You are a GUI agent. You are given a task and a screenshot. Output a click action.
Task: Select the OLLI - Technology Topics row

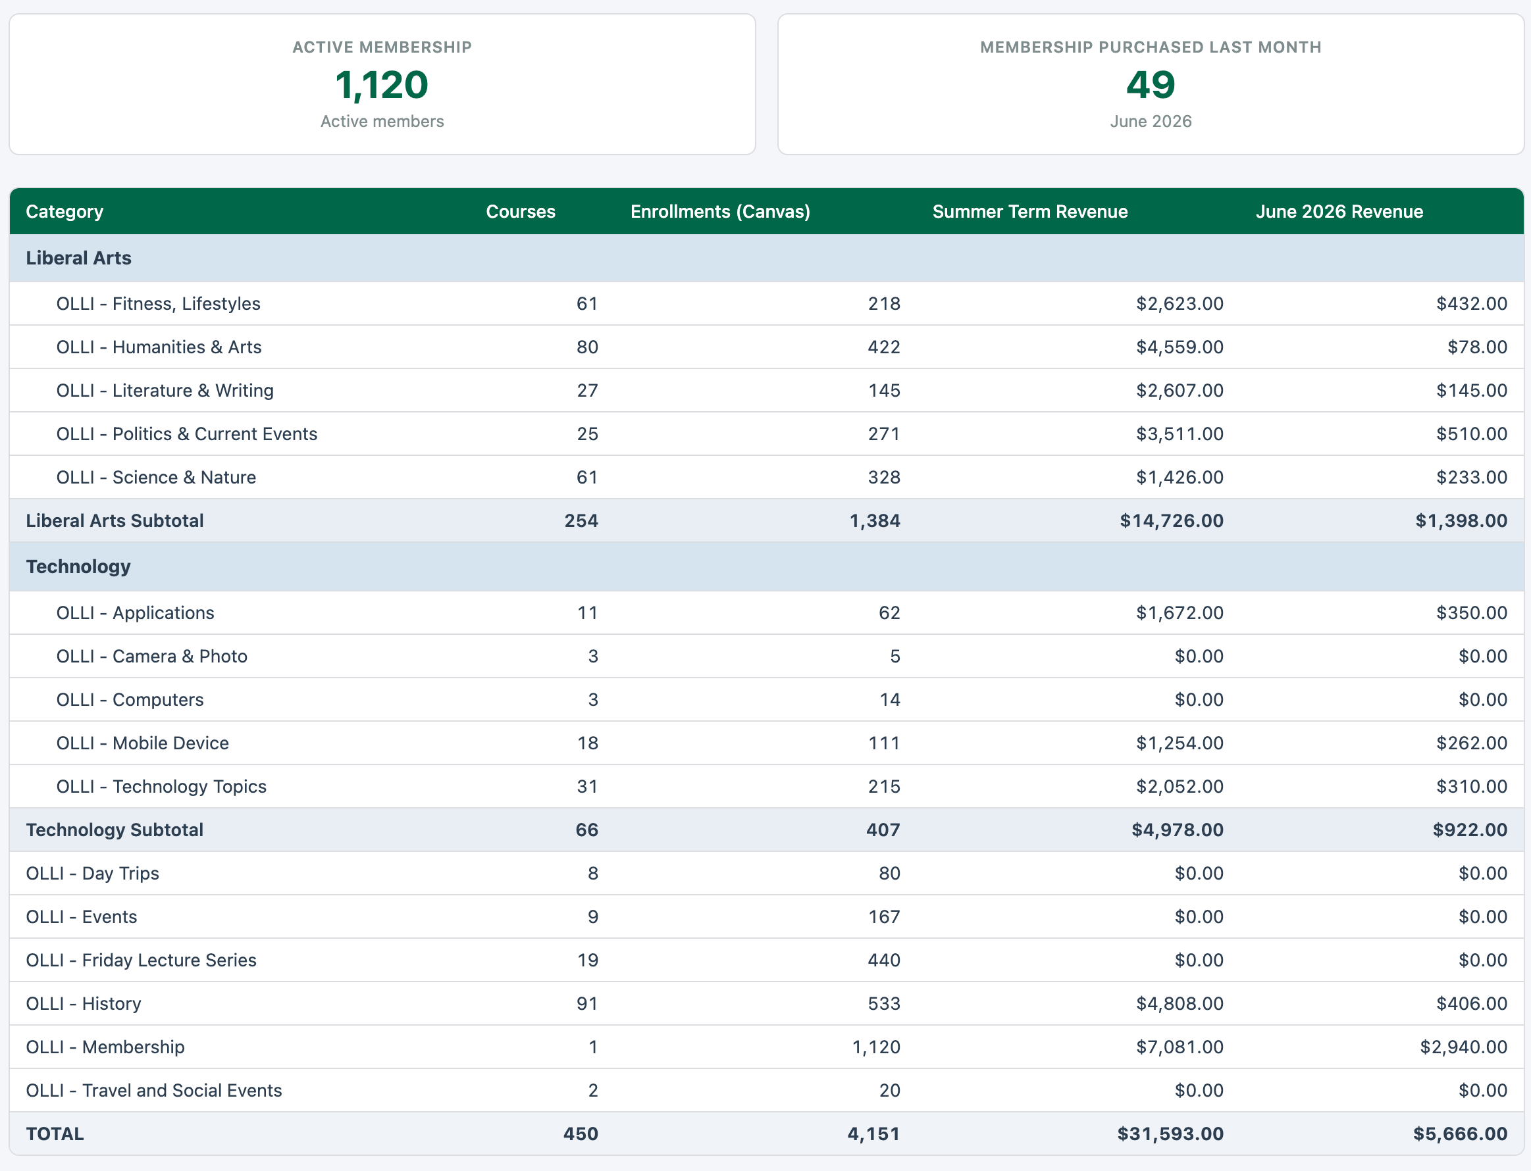tap(767, 786)
